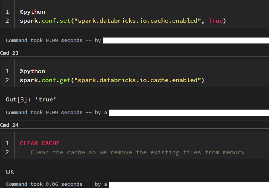Click the %python line in the spark.conf.set cell
This screenshot has width=269, height=188.
32,12
